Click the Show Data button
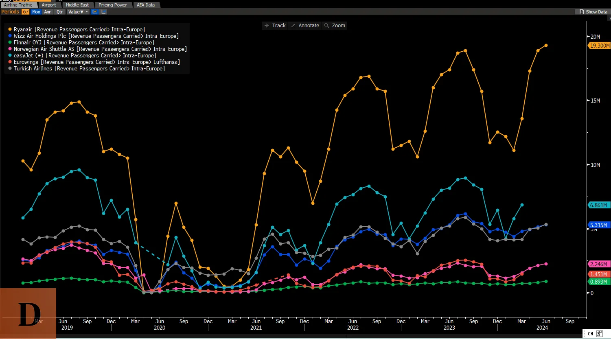The width and height of the screenshot is (611, 339). pyautogui.click(x=593, y=12)
